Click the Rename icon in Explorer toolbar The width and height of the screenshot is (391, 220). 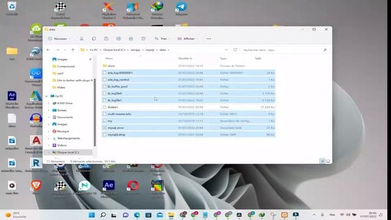pyautogui.click(x=119, y=38)
